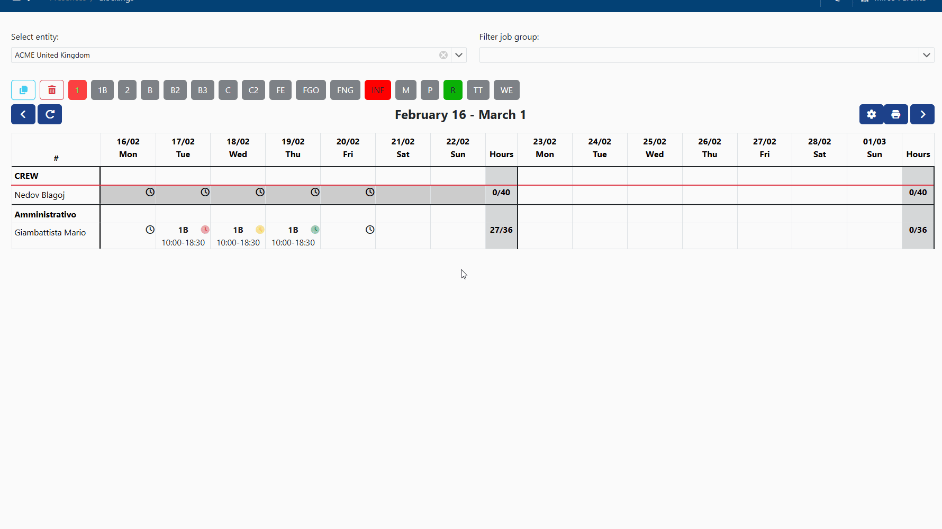This screenshot has height=529, width=942.
Task: Advance to the next week with the right arrow
Action: pos(922,114)
